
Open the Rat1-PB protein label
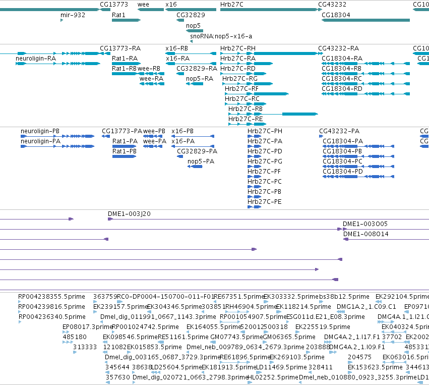point(125,152)
